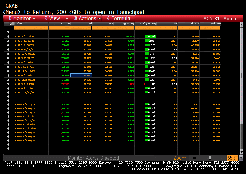
Task: Click the bid price 90.435
Action: coord(87,36)
